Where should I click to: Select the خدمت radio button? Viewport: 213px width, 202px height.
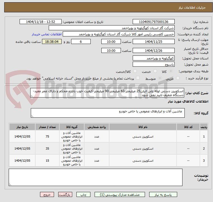point(155,71)
